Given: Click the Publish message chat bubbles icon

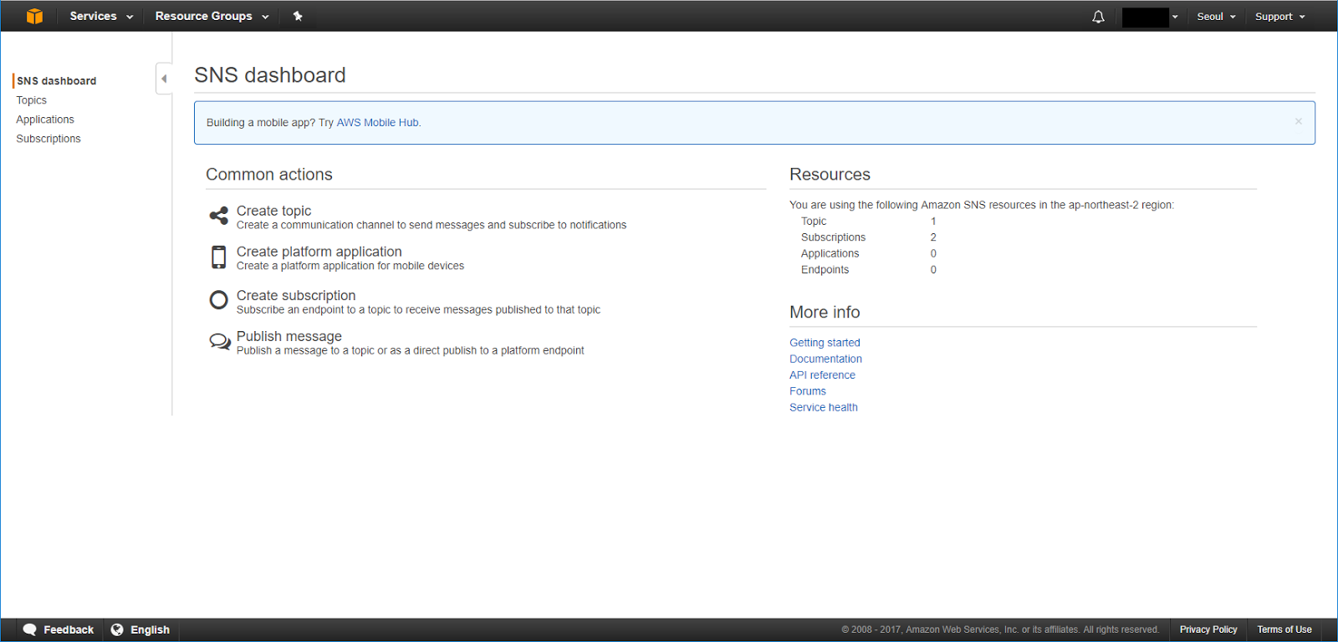Looking at the screenshot, I should point(219,342).
